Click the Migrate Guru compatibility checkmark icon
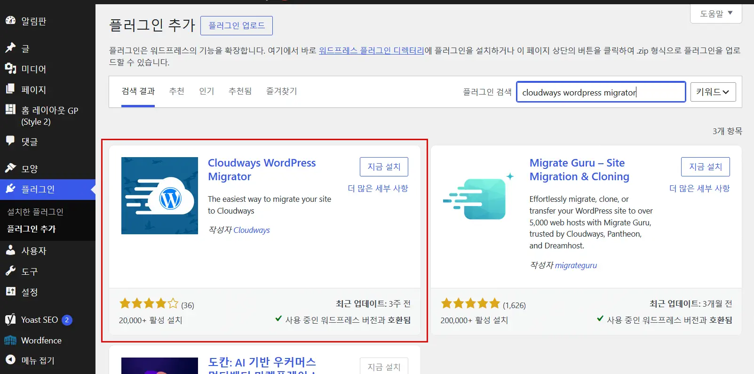The image size is (754, 374). [600, 318]
